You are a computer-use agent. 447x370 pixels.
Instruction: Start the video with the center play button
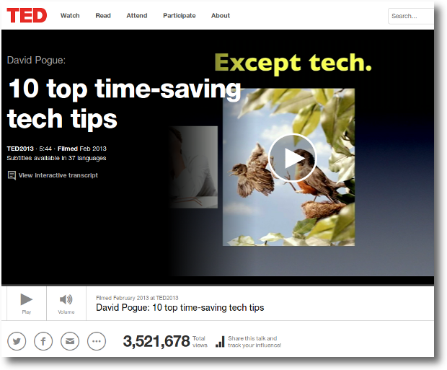(x=293, y=158)
